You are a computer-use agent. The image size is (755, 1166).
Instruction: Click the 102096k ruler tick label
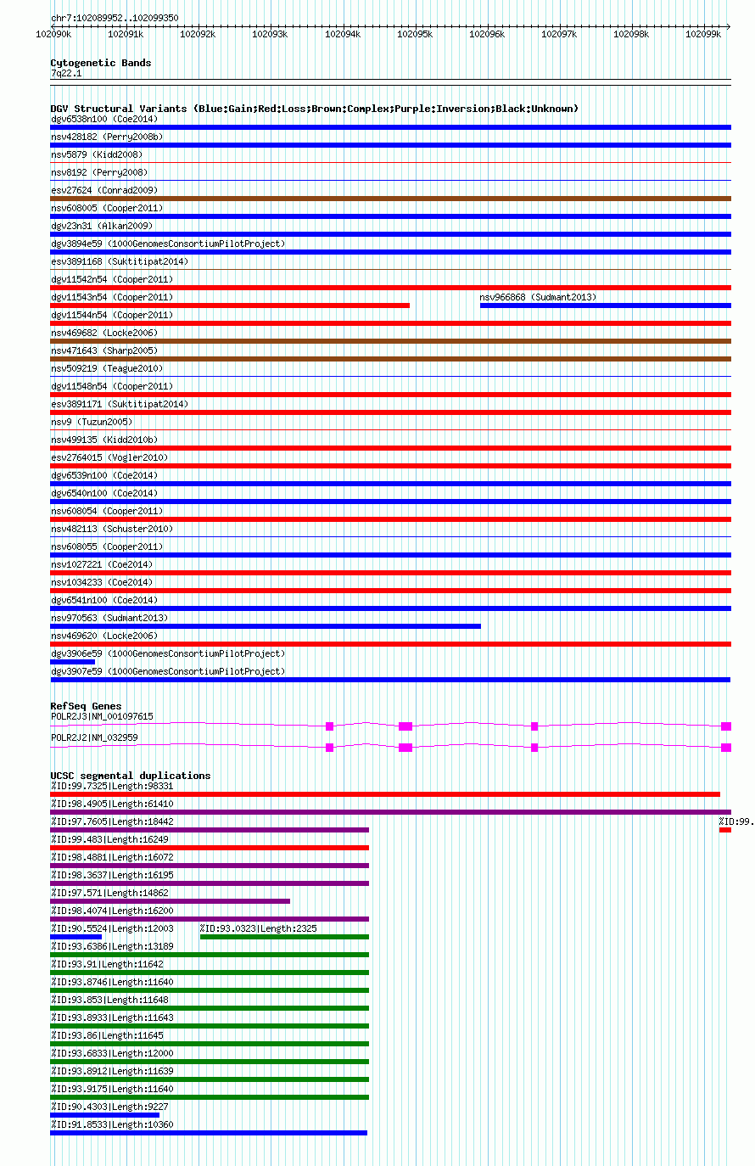click(x=487, y=34)
